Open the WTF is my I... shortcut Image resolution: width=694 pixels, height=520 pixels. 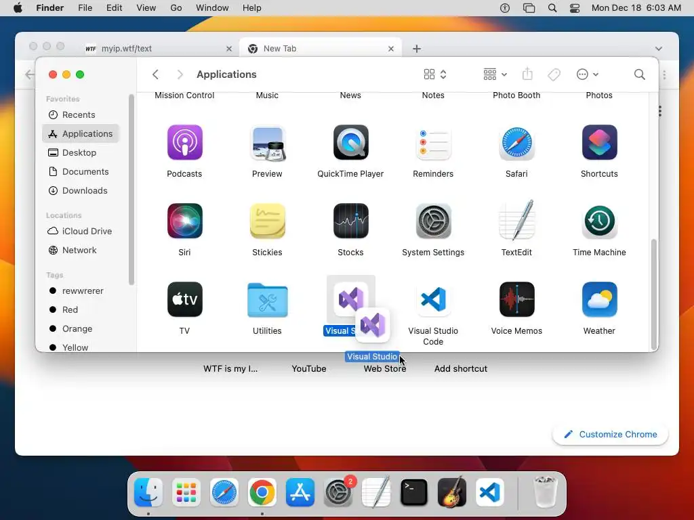pyautogui.click(x=230, y=369)
